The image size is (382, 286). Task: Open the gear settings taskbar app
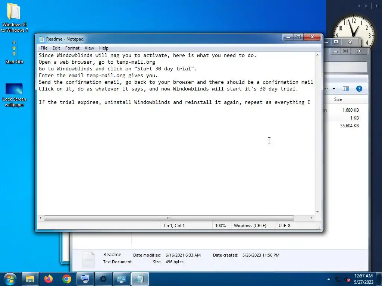click(x=103, y=279)
